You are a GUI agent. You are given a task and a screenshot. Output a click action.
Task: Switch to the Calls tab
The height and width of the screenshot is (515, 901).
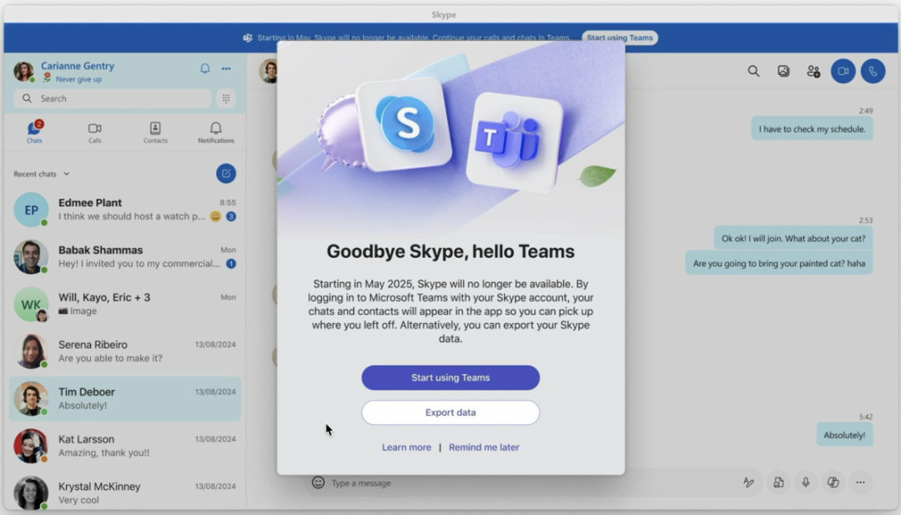[95, 132]
